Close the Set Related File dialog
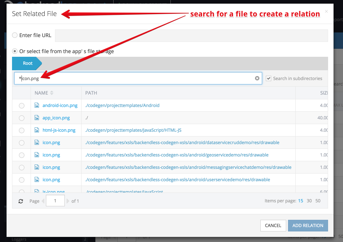 click(x=326, y=11)
